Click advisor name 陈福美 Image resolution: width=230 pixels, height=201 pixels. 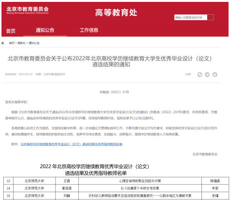point(215,181)
